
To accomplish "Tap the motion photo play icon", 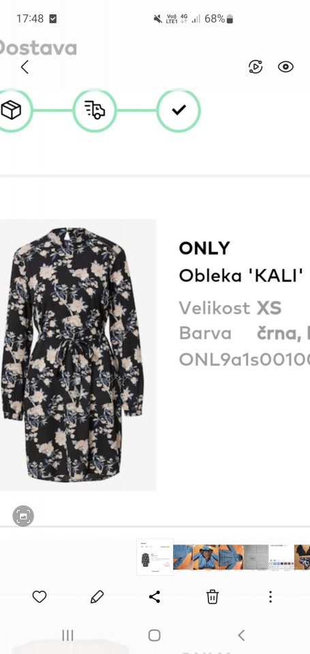I will pyautogui.click(x=255, y=67).
